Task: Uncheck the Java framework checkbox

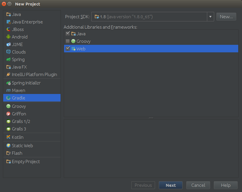Action: [x=68, y=34]
